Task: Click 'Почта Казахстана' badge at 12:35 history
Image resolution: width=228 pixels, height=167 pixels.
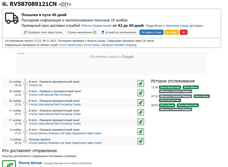Action: pyautogui.click(x=170, y=87)
